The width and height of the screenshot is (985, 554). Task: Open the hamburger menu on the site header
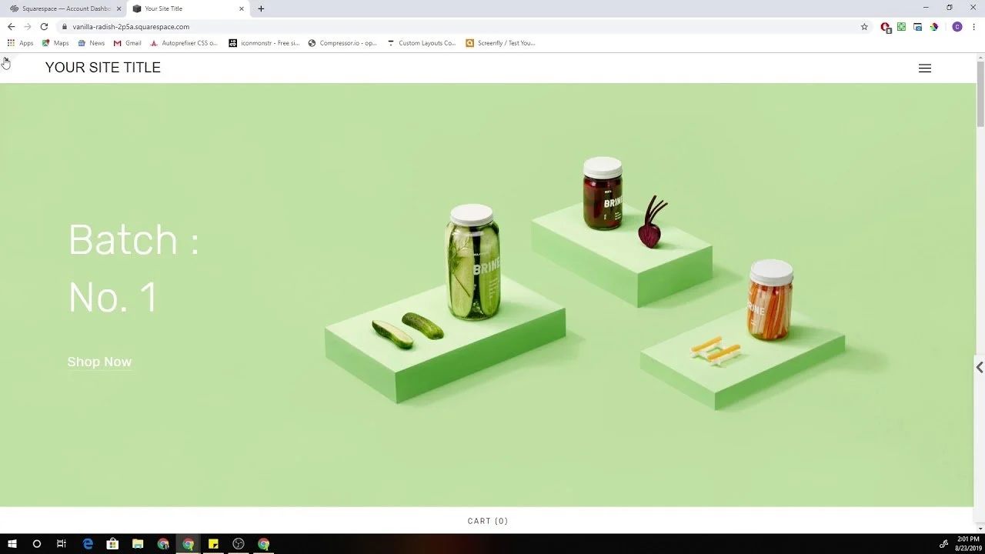(x=925, y=68)
